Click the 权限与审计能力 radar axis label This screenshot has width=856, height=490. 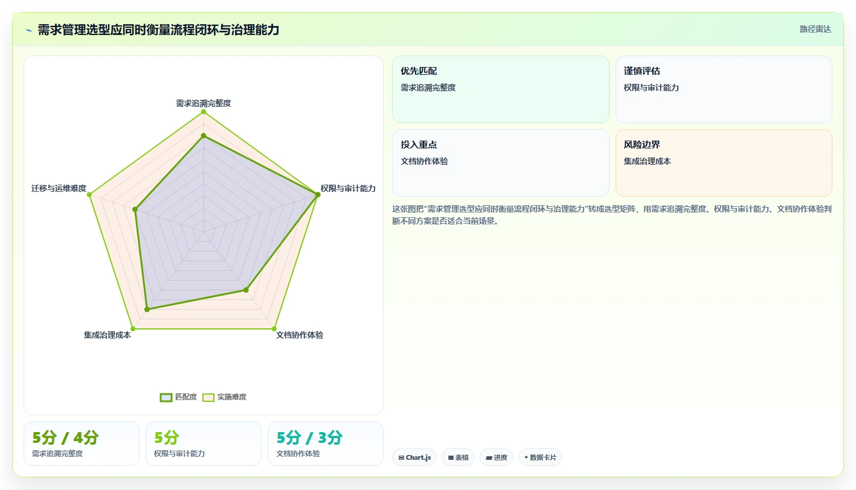348,188
